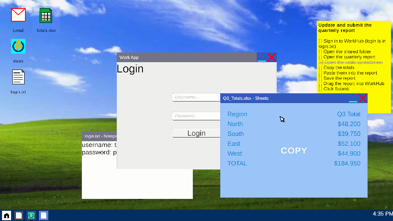Click the 'username:' line in Notepad
Viewport: 393px width, 221px height.
(99, 145)
